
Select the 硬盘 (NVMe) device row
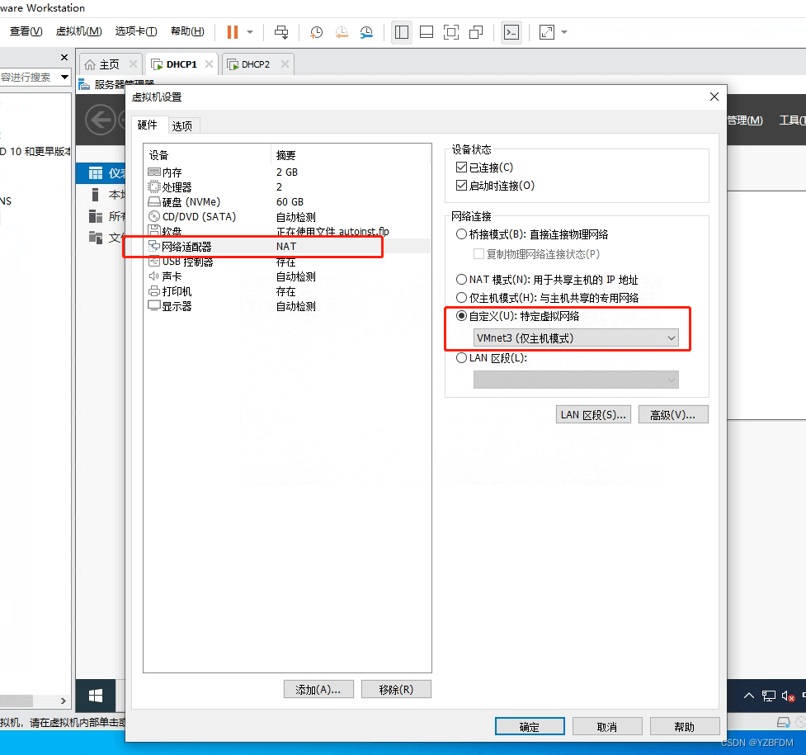coord(287,202)
